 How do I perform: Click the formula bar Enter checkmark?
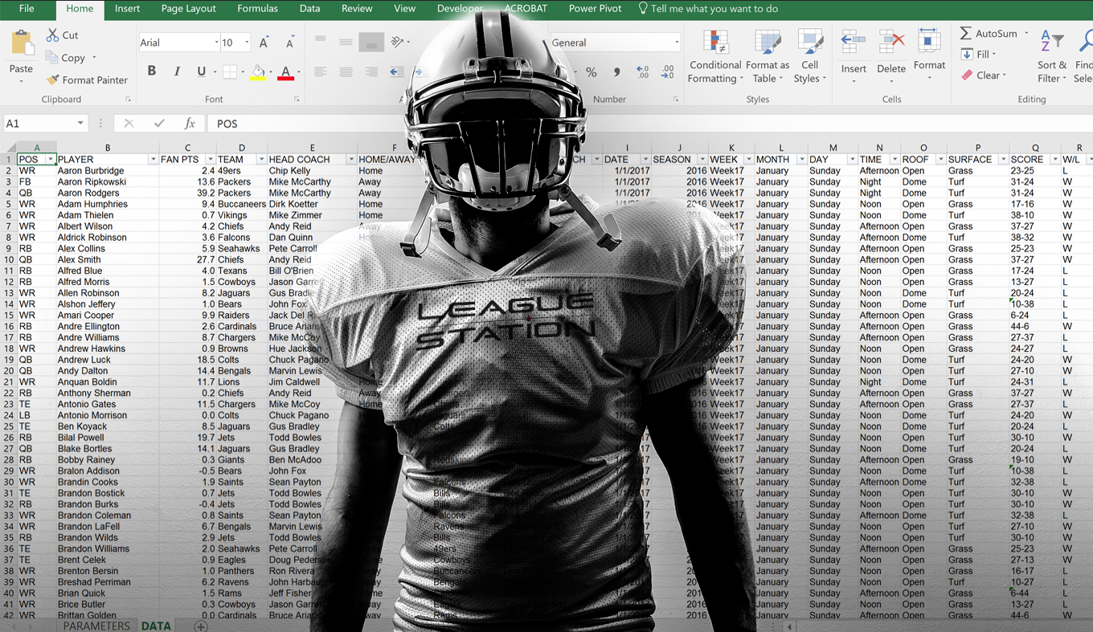(x=159, y=123)
